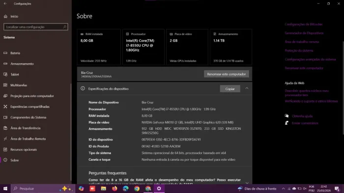This screenshot has width=344, height=193.
Task: Click the Obtenha ajuda chat icon
Action: coord(287,116)
